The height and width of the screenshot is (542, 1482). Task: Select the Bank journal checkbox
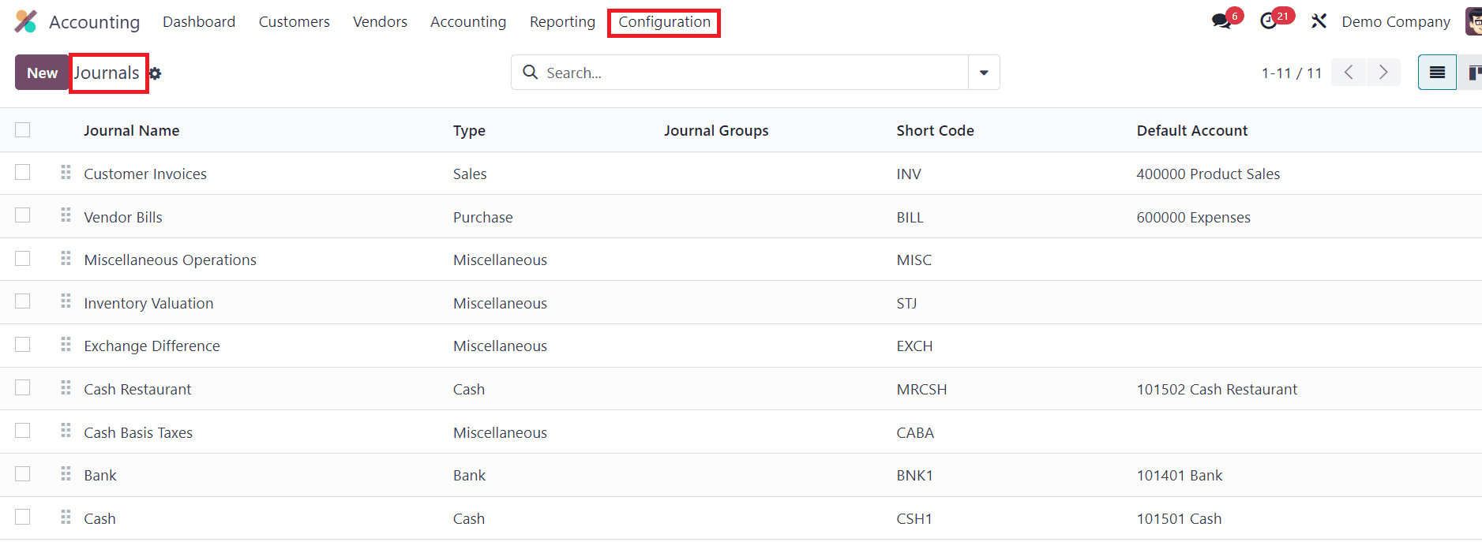point(23,474)
